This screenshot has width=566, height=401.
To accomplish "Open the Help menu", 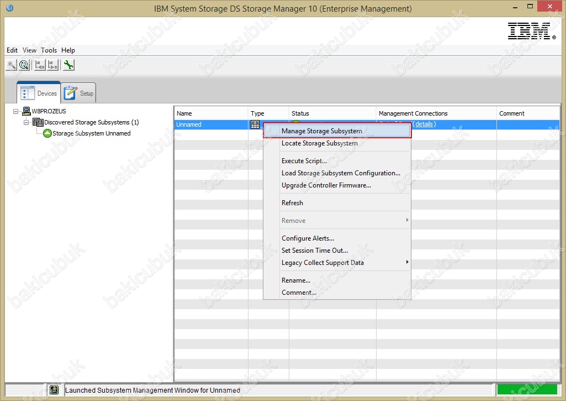I will click(68, 50).
